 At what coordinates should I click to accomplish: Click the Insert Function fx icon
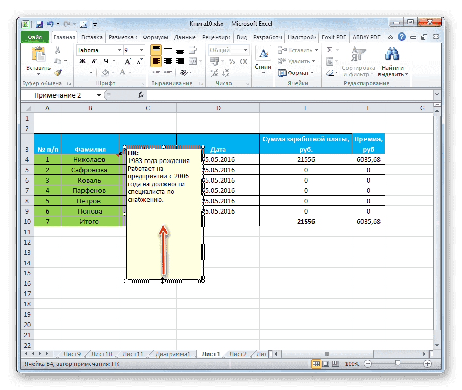tap(140, 95)
